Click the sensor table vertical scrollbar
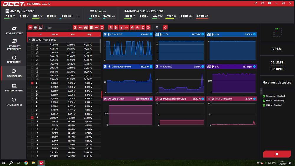 (x=100, y=46)
